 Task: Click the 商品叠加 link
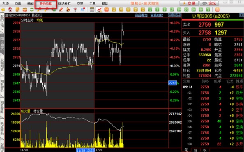141,15
